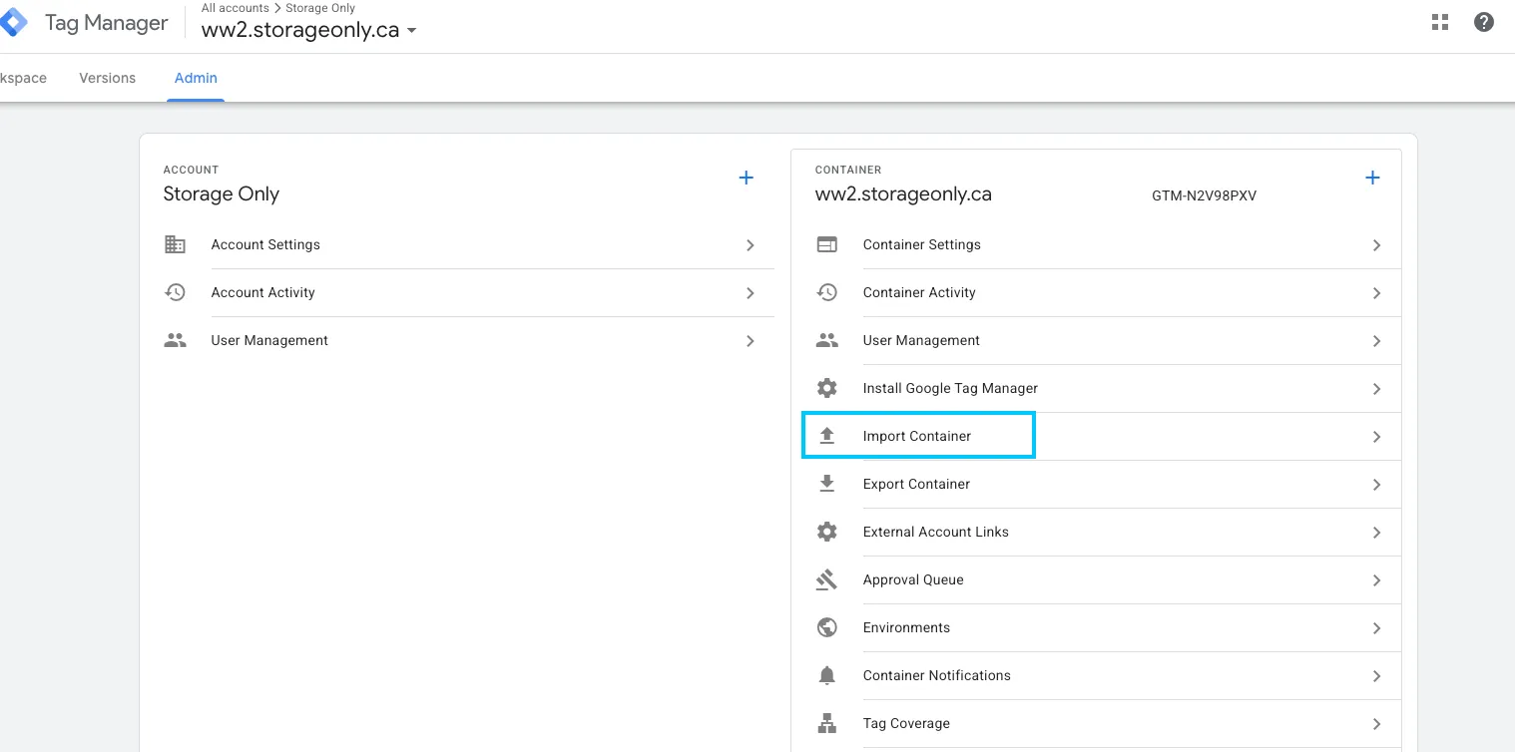Create a new account with the plus icon
1515x752 pixels.
pyautogui.click(x=746, y=178)
